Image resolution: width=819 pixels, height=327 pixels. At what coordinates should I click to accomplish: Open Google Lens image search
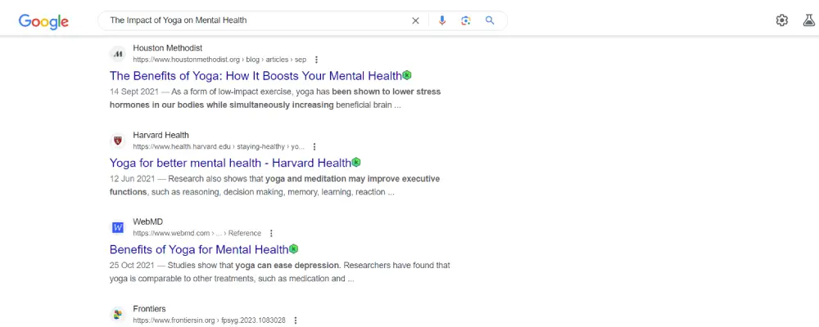(466, 21)
